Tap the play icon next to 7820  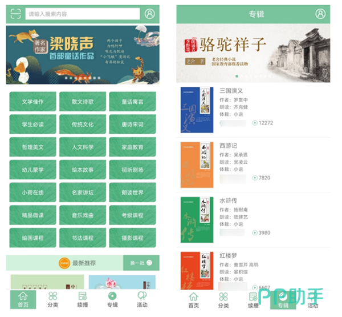[254, 178]
